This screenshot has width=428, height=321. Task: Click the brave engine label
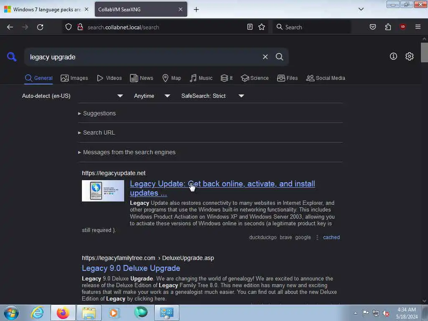point(286,237)
